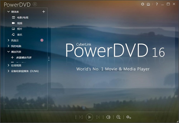This screenshot has height=123, width=179.
Task: Add media with the plus icon beside 媒体库
Action: (44, 12)
